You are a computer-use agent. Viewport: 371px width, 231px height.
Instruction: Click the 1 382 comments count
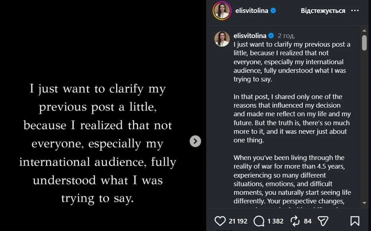tap(275, 221)
